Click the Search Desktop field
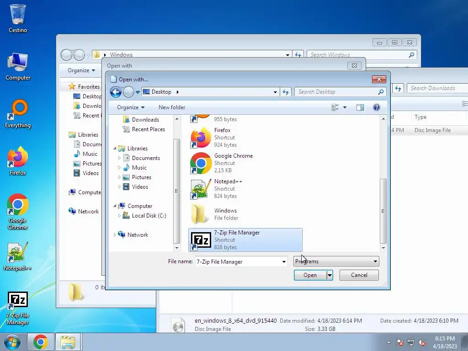Viewport: 468px width, 351px height. click(336, 92)
